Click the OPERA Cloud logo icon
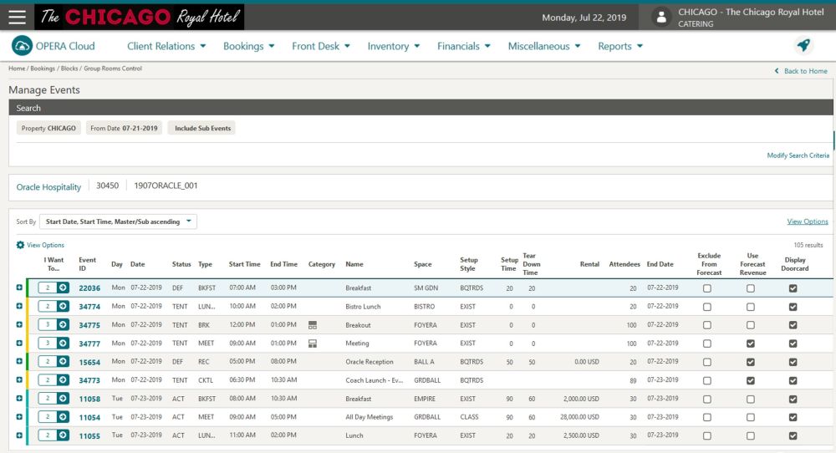836x453 pixels. pyautogui.click(x=22, y=46)
